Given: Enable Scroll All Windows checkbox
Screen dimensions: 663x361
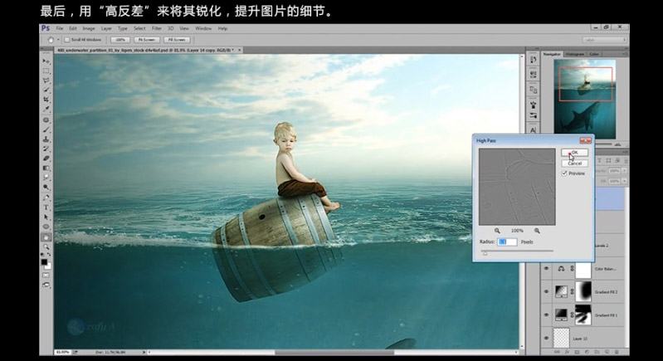Looking at the screenshot, I should pyautogui.click(x=67, y=40).
